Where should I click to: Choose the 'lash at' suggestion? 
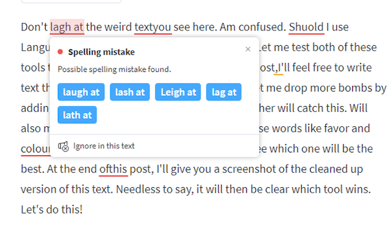pos(130,92)
